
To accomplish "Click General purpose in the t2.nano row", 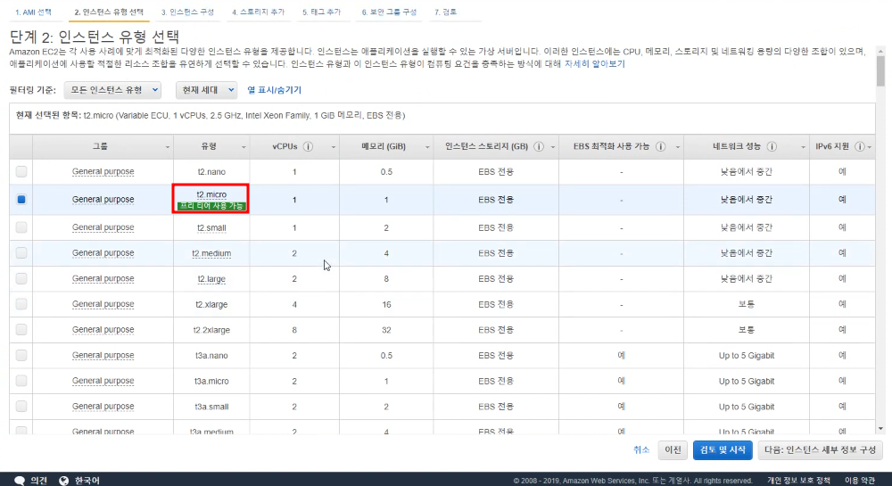I will pos(103,171).
